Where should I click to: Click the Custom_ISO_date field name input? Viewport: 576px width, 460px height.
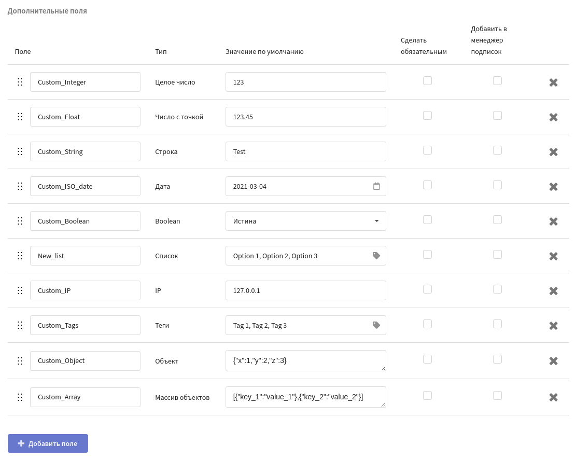click(x=85, y=186)
